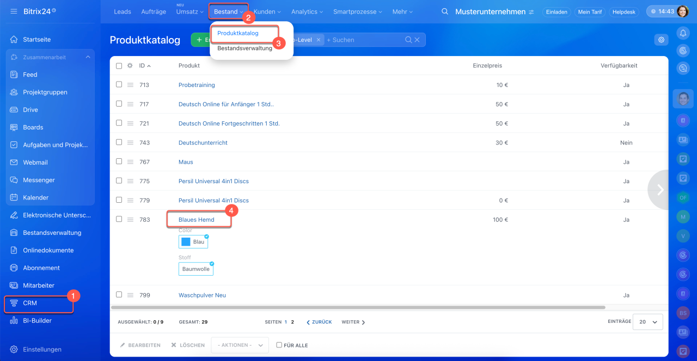The height and width of the screenshot is (361, 697).
Task: Clear the search filter with X icon
Action: coord(417,40)
